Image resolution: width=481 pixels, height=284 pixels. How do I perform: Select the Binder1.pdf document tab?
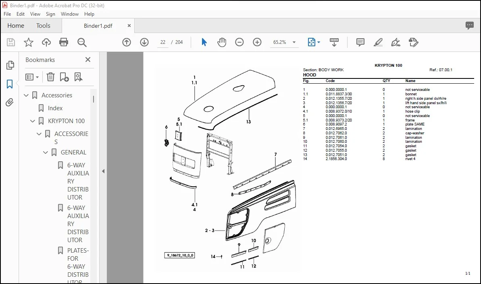[x=98, y=26]
